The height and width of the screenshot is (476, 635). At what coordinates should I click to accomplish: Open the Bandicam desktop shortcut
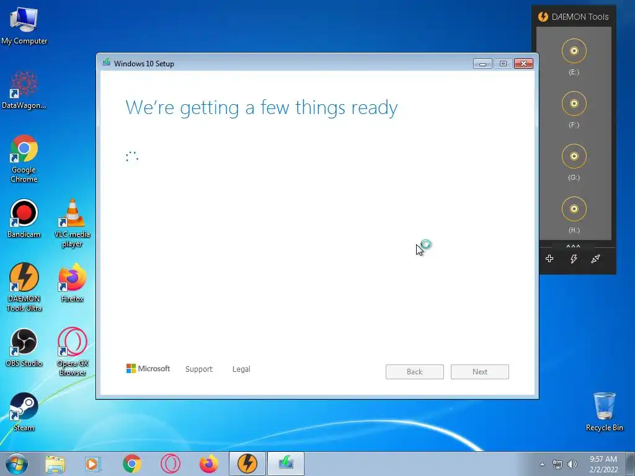(x=24, y=219)
